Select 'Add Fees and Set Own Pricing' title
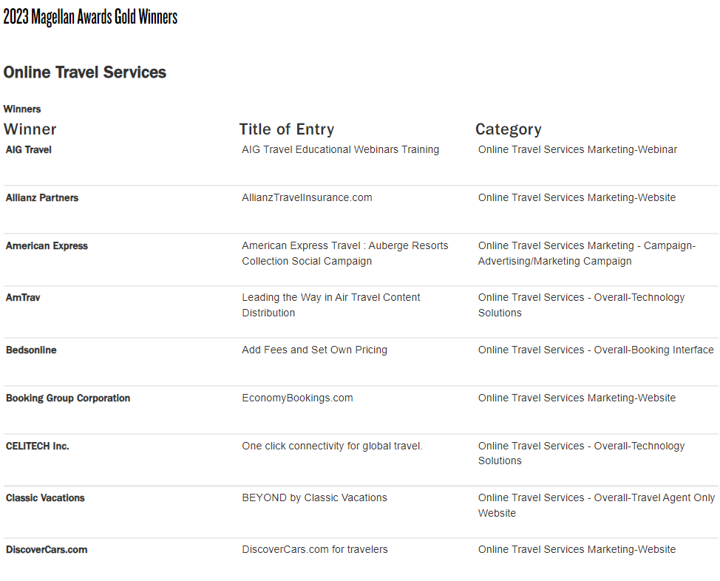The width and height of the screenshot is (720, 581). click(x=314, y=350)
